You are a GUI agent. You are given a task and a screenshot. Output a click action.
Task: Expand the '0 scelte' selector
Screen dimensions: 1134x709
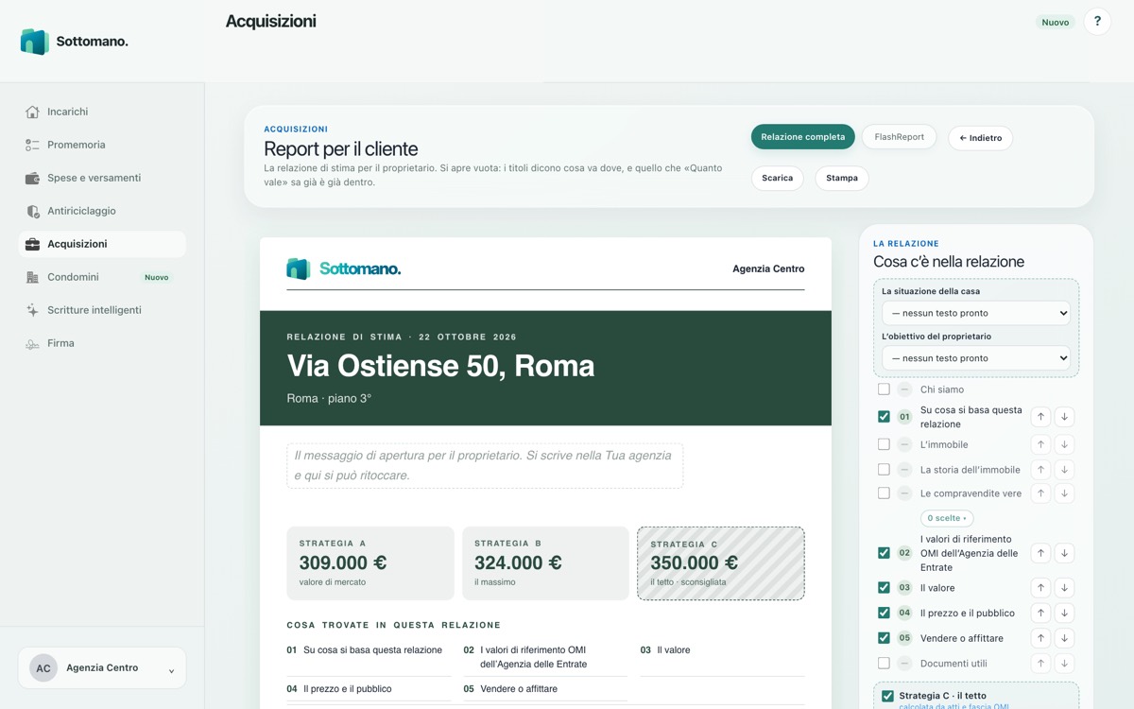click(947, 518)
